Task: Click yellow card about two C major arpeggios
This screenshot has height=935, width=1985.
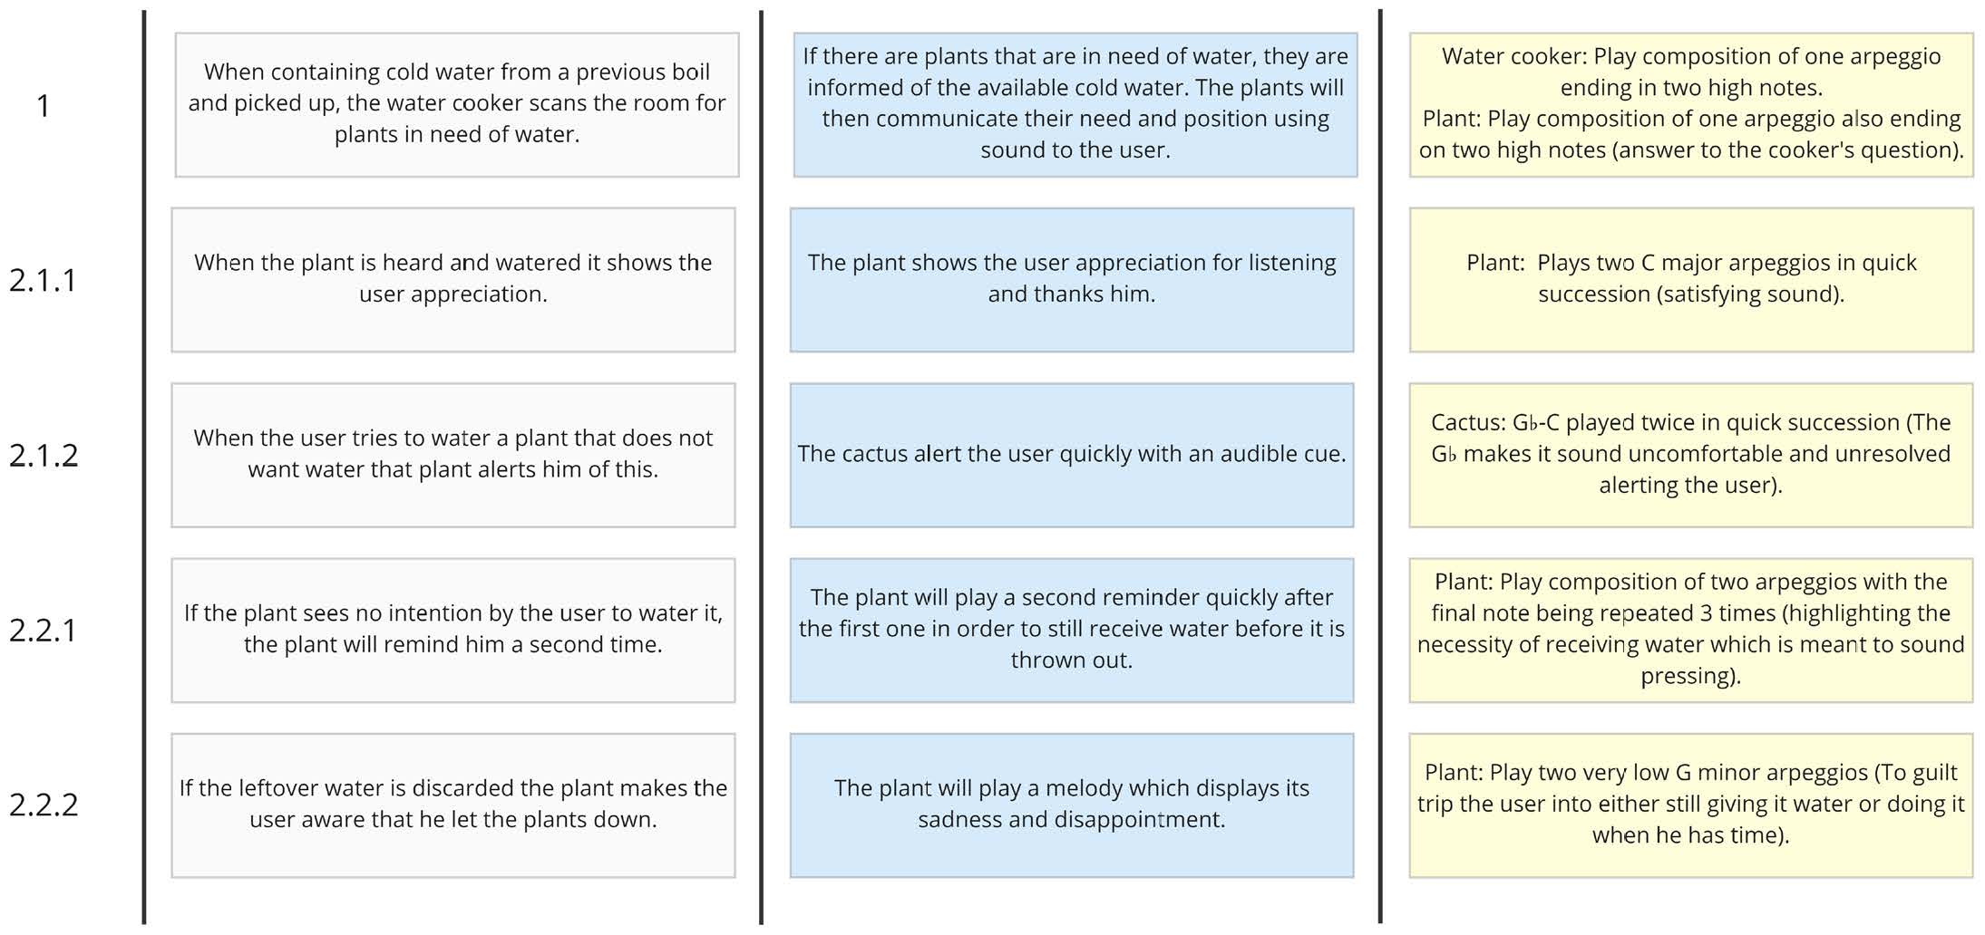Action: [x=1691, y=280]
